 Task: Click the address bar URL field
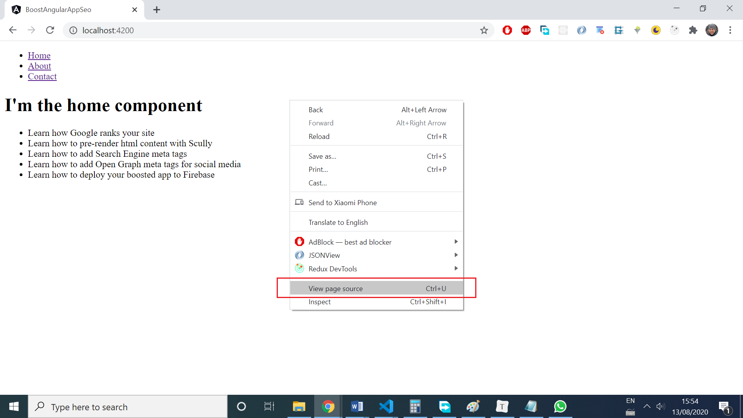pyautogui.click(x=155, y=30)
